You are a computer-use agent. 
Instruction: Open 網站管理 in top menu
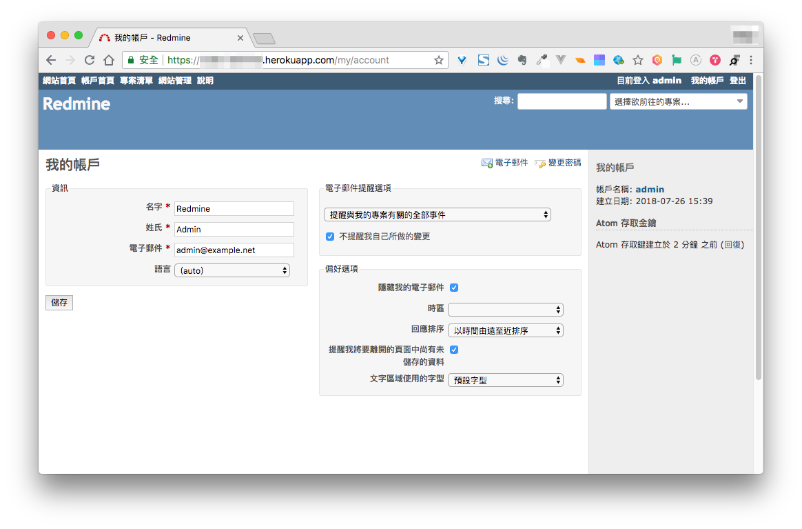(x=175, y=81)
